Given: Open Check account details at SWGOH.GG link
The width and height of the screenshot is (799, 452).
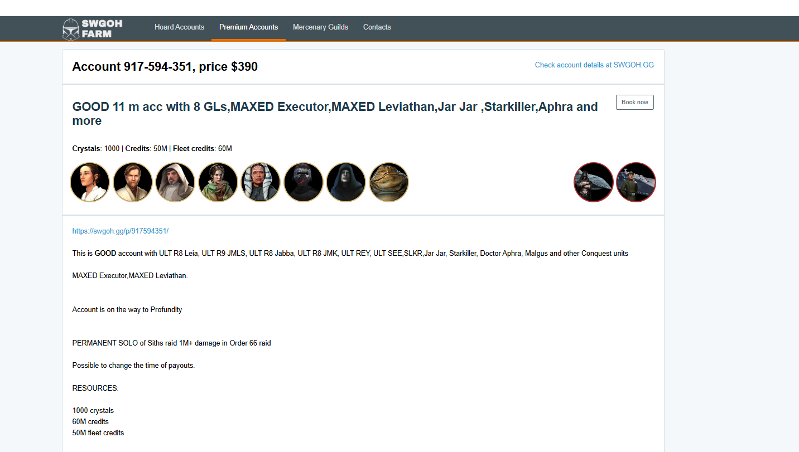Looking at the screenshot, I should coord(594,65).
